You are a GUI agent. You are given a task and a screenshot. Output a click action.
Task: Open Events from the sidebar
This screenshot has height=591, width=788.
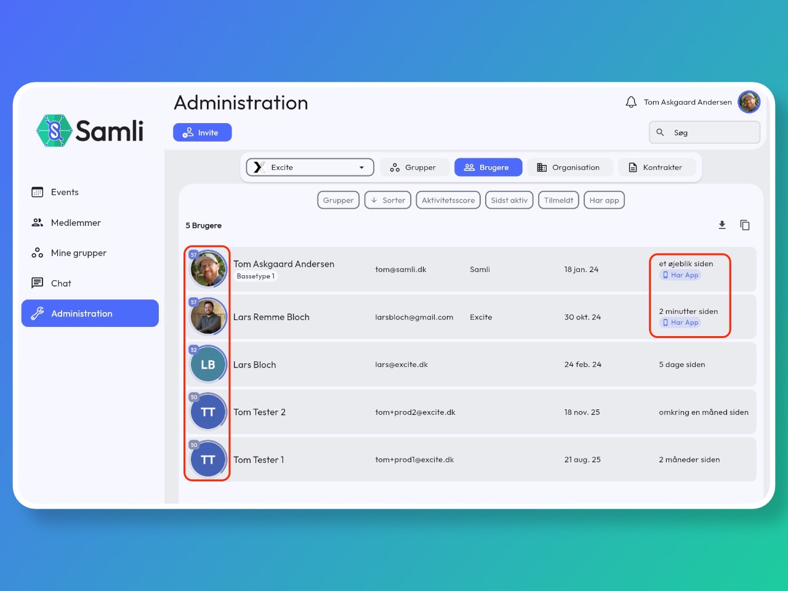coord(65,192)
